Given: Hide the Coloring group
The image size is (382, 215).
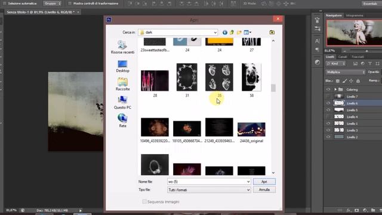Looking at the screenshot, I should [328, 90].
